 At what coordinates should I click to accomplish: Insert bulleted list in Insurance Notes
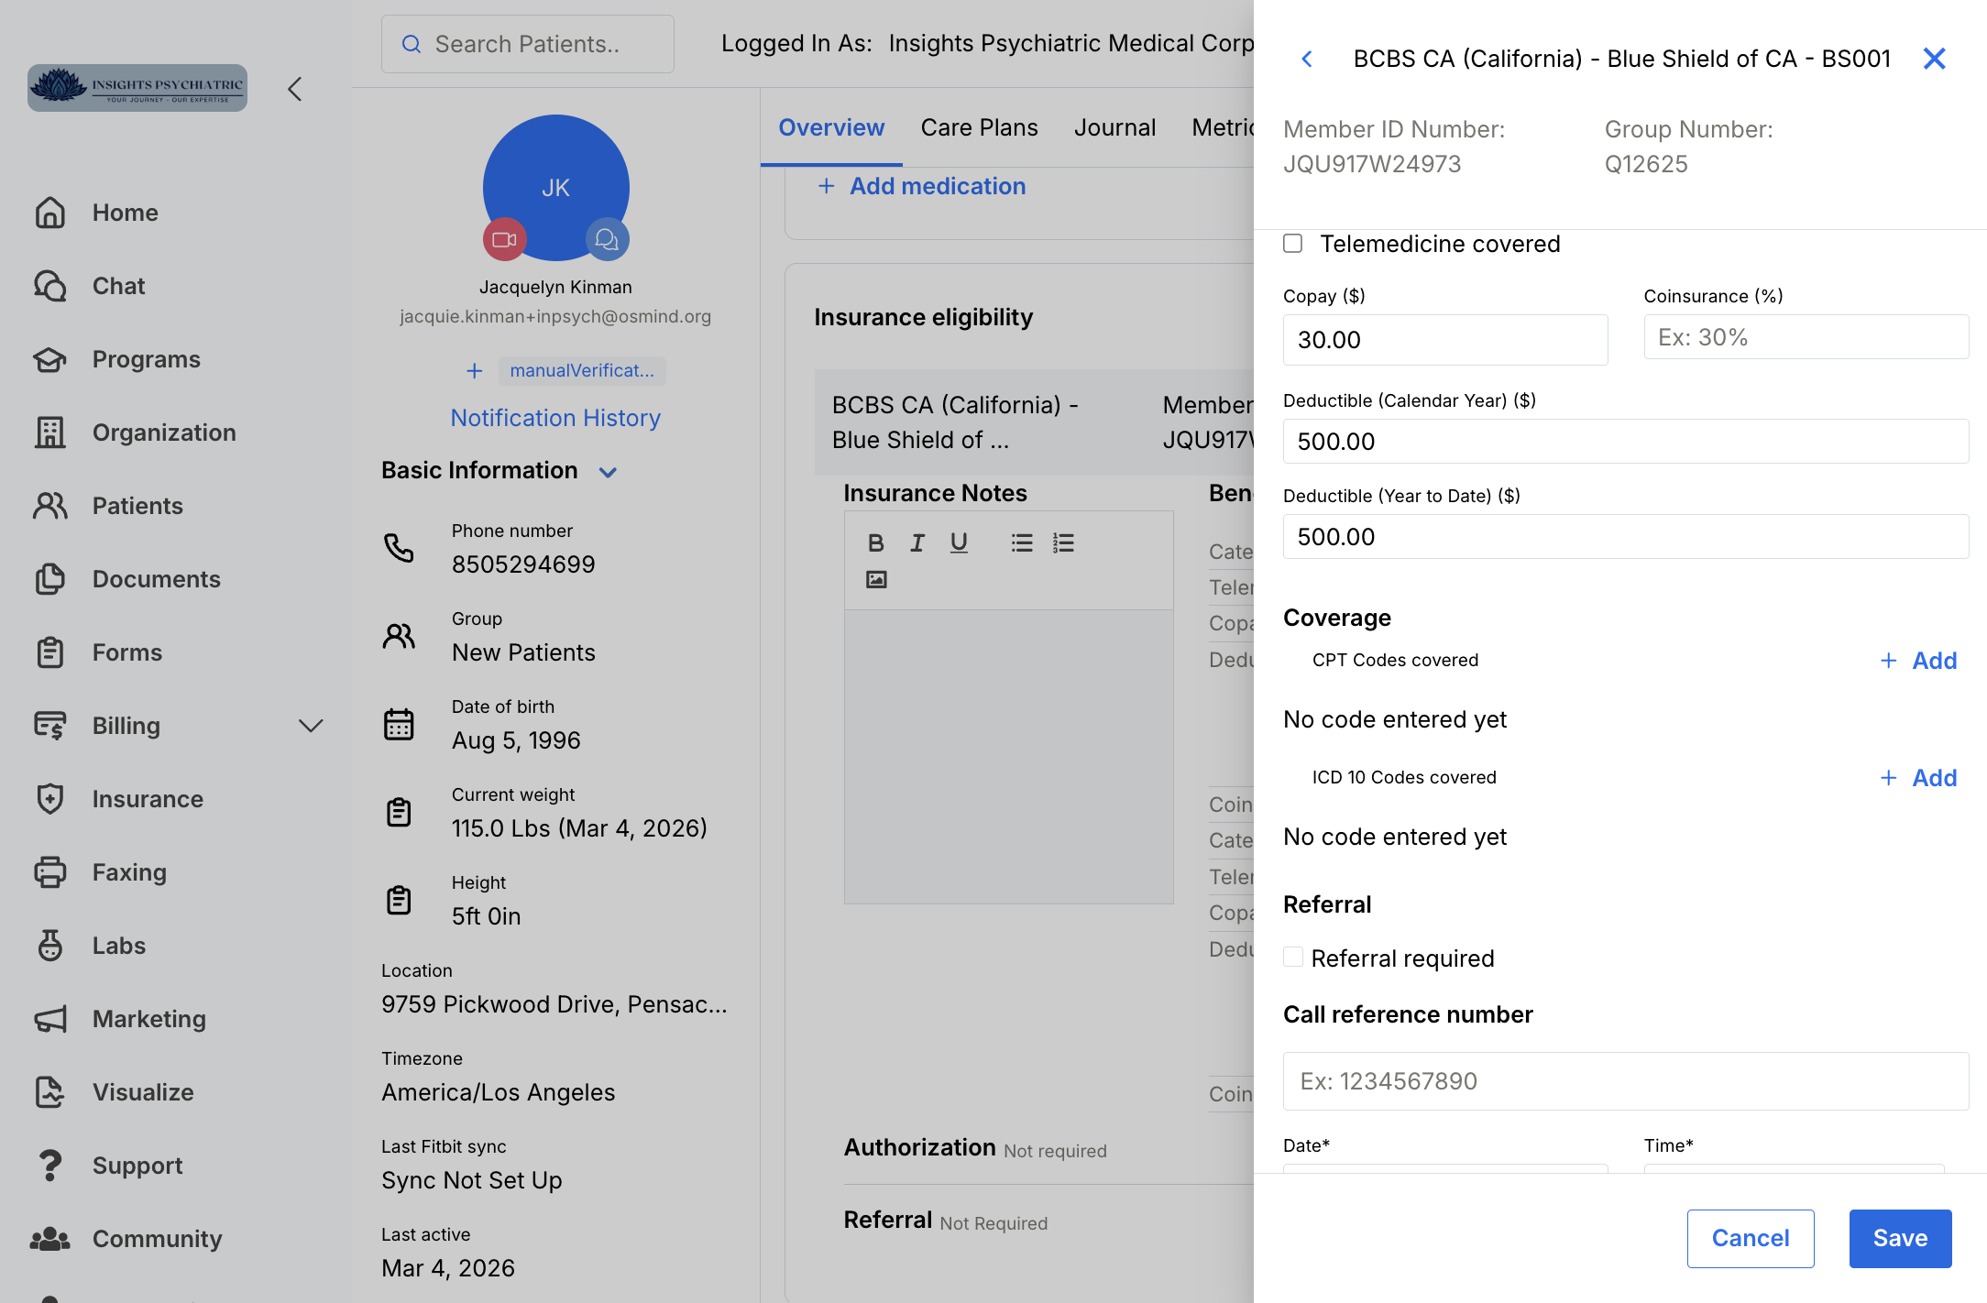click(x=1022, y=543)
